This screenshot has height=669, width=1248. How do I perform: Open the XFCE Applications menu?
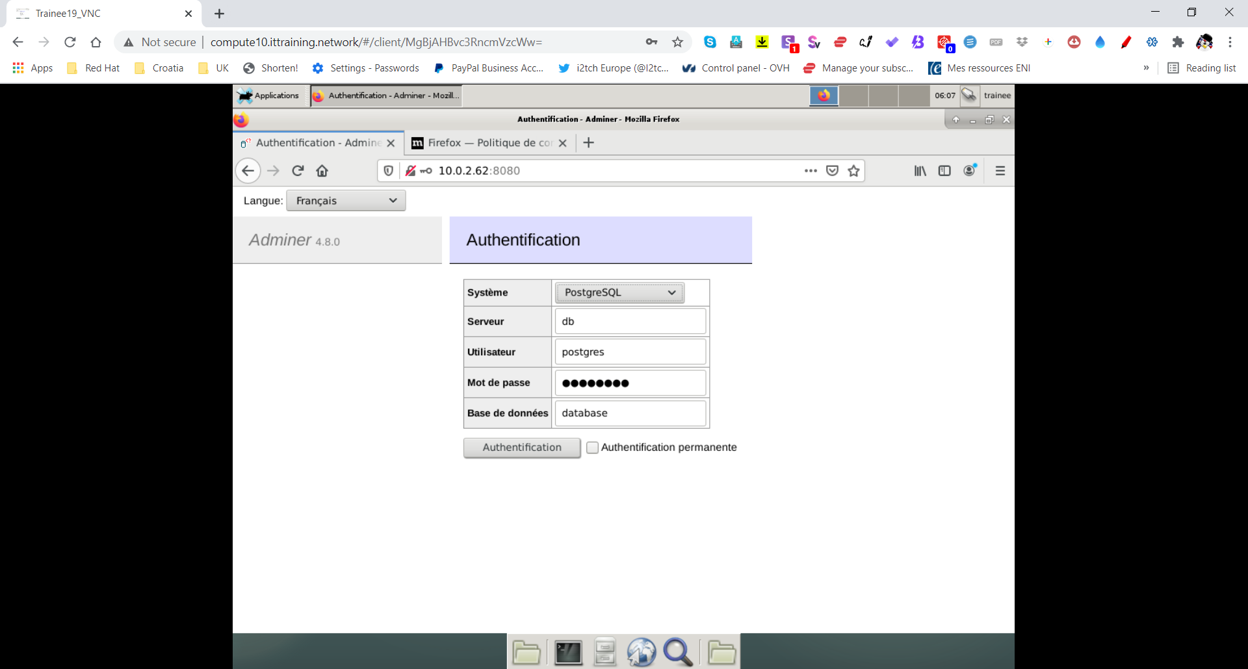pyautogui.click(x=268, y=95)
